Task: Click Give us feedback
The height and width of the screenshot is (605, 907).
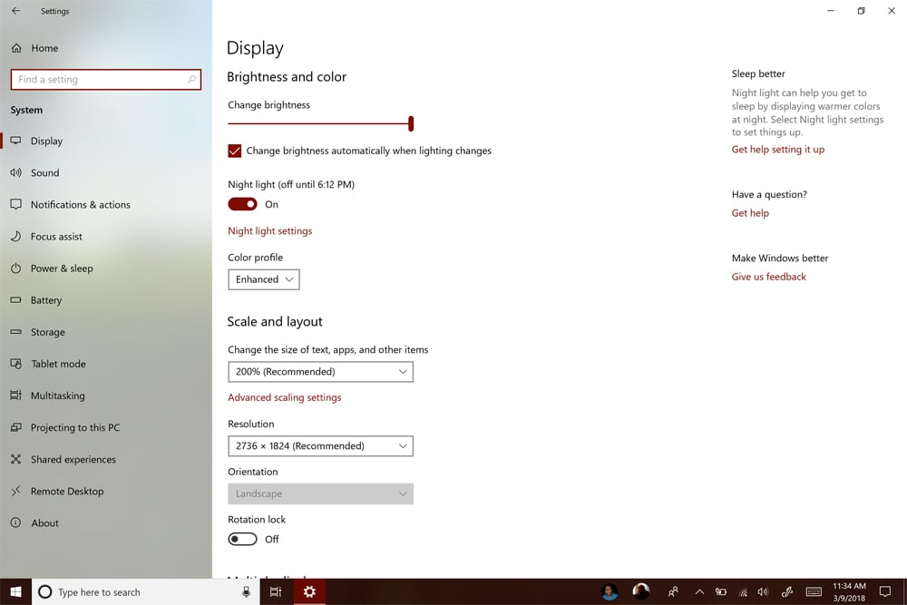Action: [768, 276]
